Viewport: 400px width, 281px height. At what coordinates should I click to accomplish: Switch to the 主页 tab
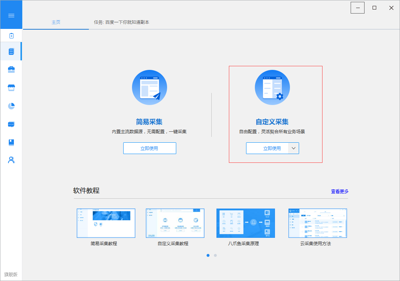[x=56, y=22]
